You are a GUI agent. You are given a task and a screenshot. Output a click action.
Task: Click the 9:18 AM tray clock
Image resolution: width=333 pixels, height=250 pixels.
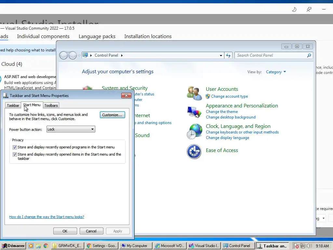point(322,246)
